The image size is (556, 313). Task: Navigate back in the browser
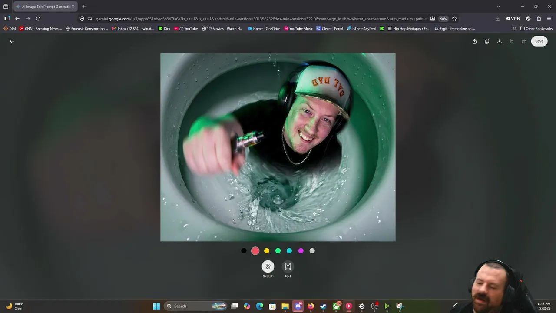tap(17, 19)
